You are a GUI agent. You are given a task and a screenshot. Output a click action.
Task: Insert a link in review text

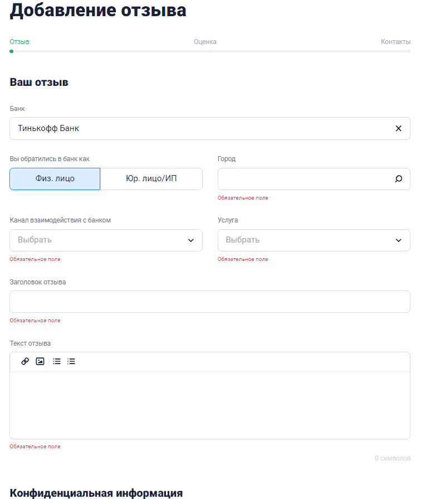point(25,361)
